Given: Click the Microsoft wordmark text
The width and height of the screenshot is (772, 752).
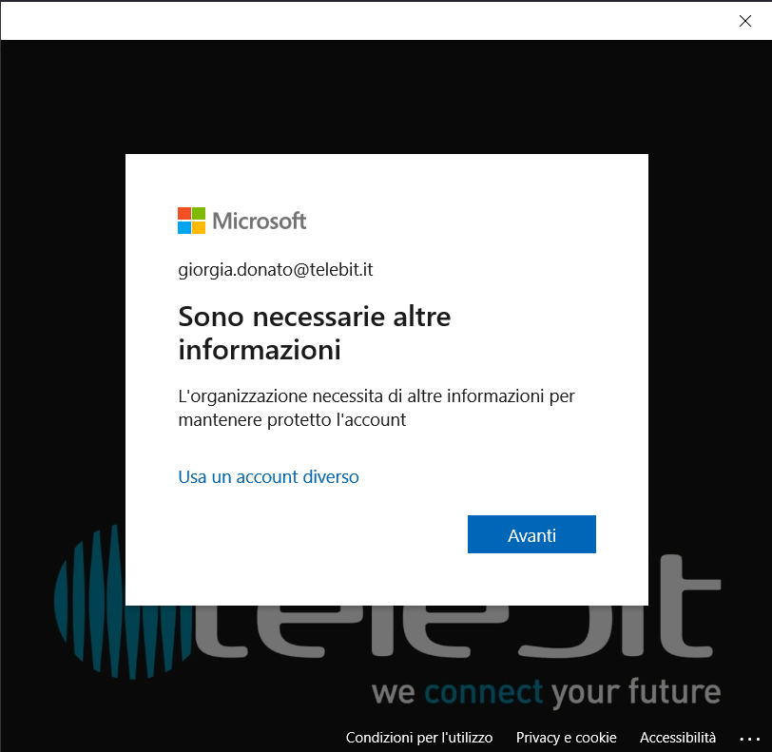Looking at the screenshot, I should (259, 222).
